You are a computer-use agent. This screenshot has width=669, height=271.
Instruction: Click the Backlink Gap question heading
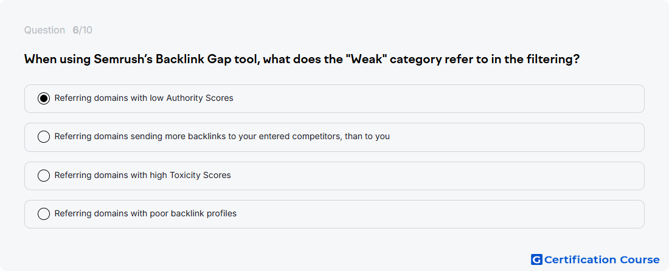coord(302,59)
